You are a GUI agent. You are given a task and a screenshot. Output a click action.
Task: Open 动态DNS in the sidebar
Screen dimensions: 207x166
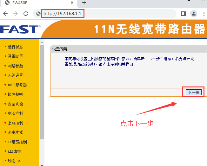coord(14,161)
